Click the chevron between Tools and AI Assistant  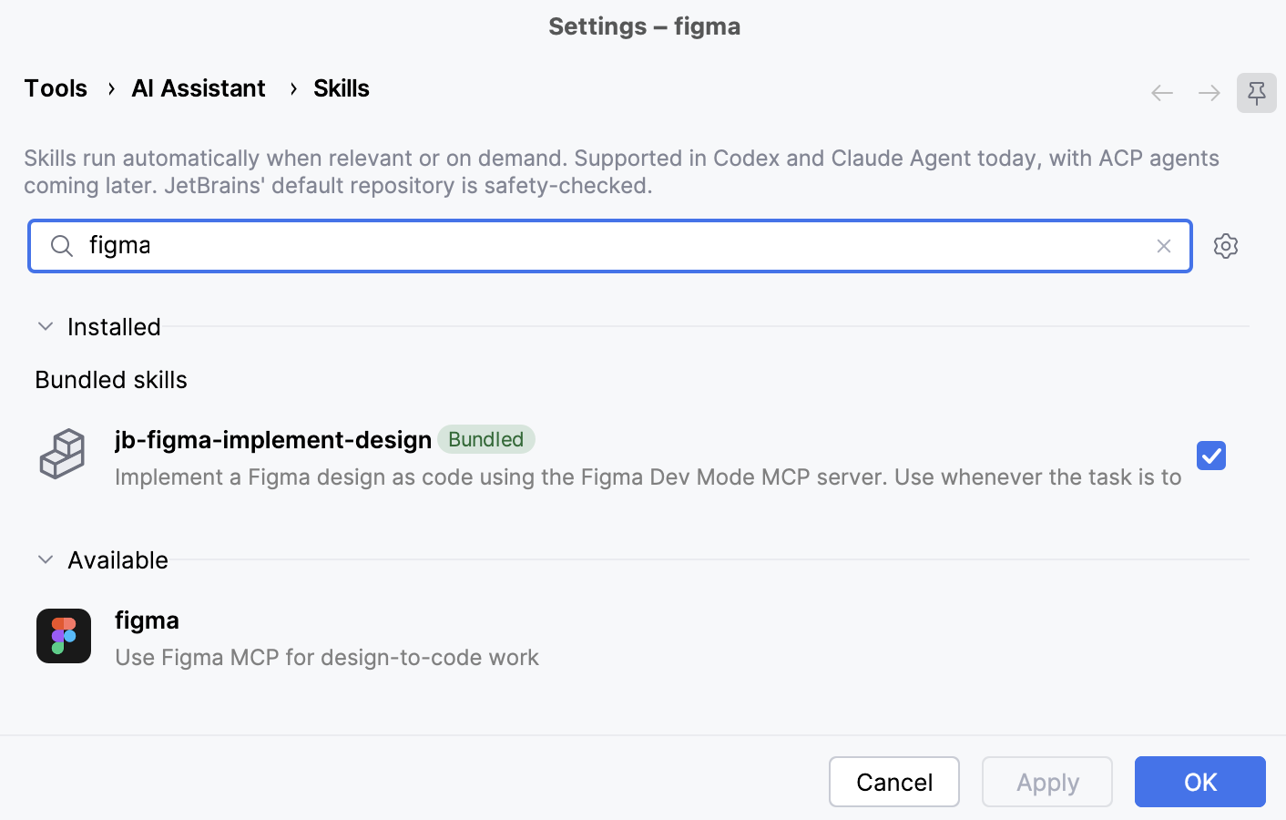[111, 88]
